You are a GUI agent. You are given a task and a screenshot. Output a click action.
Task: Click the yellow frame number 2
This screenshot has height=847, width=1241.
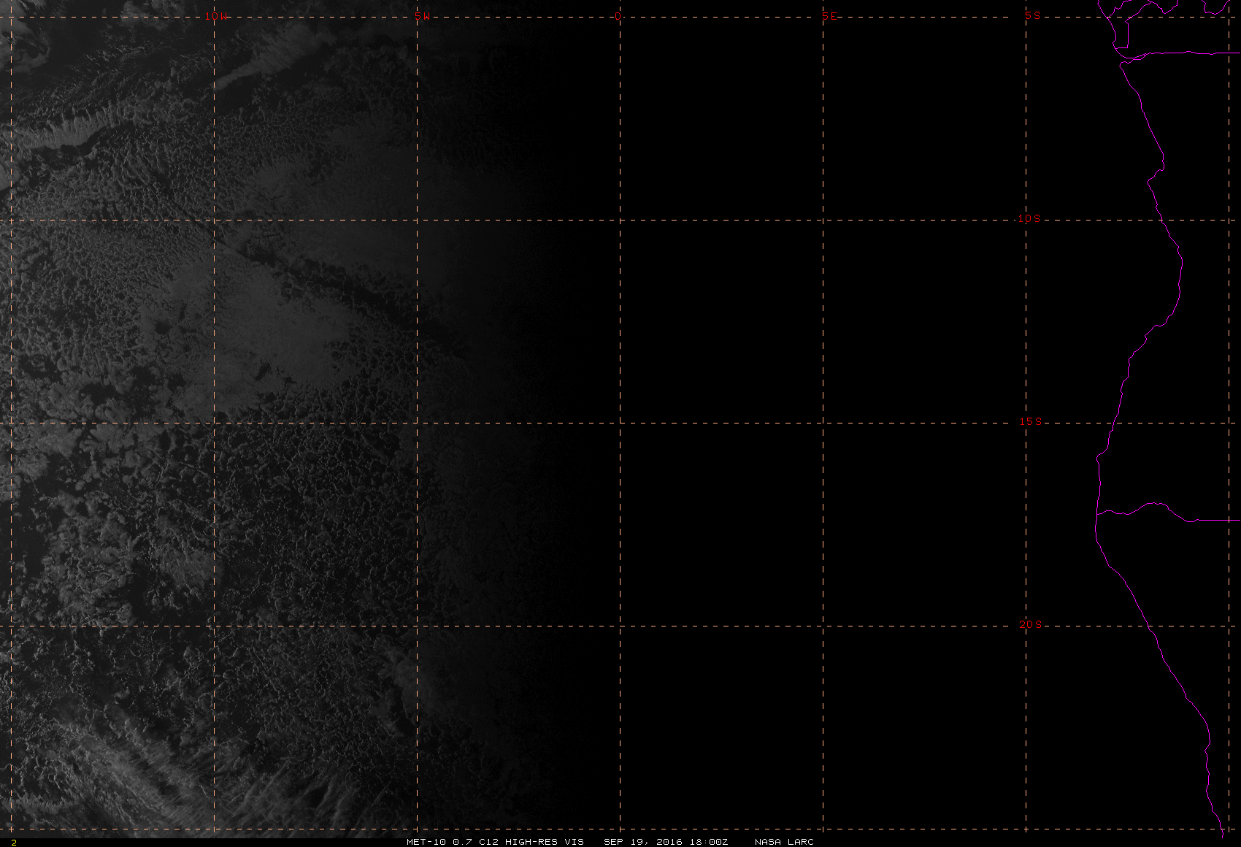coord(13,843)
